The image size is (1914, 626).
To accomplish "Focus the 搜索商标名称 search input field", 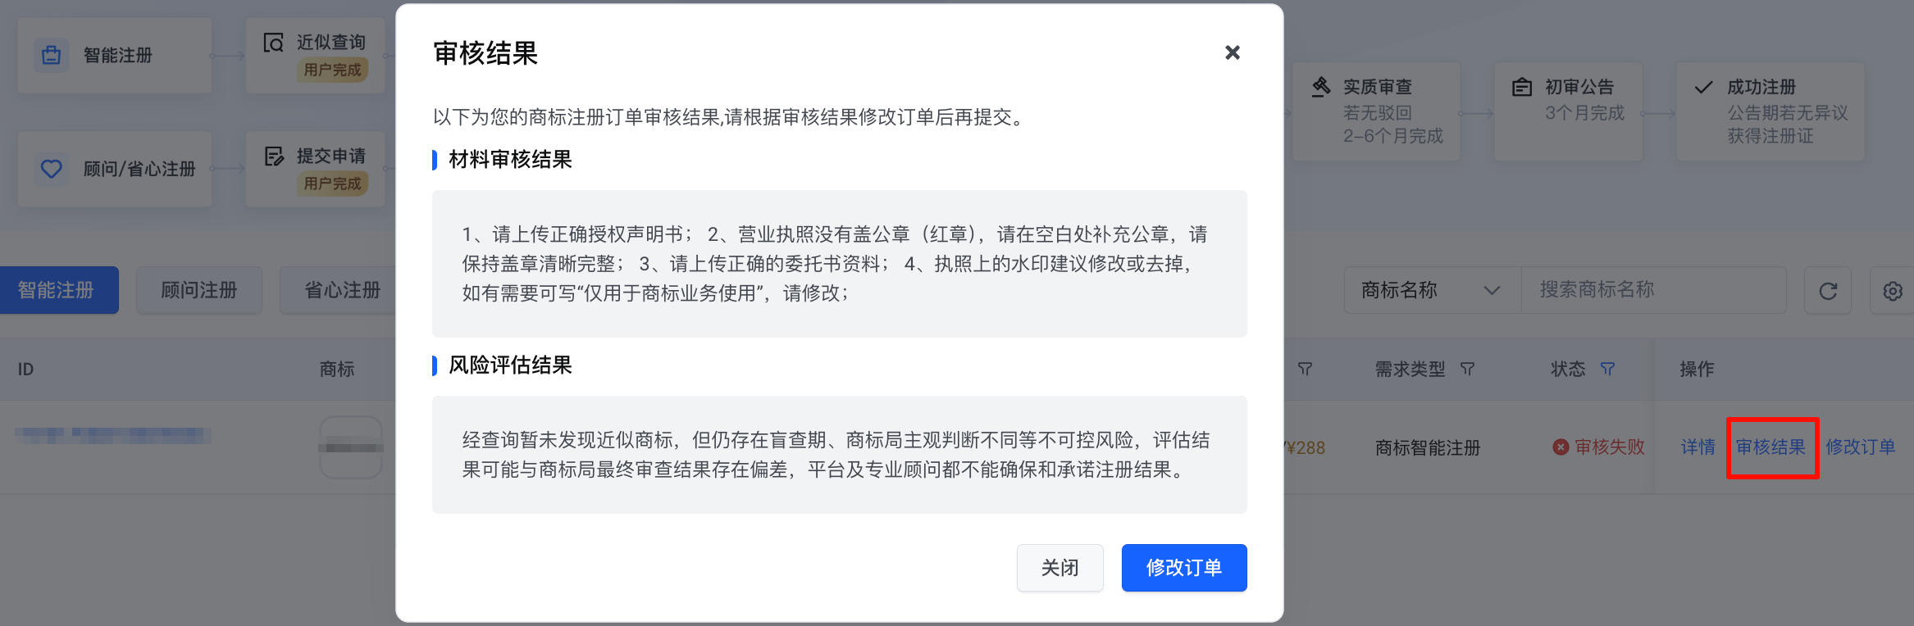I will [x=1653, y=290].
